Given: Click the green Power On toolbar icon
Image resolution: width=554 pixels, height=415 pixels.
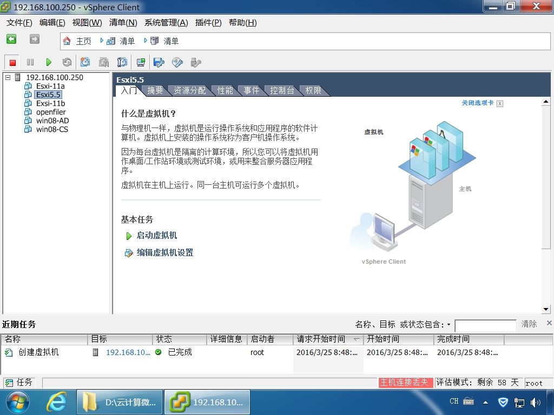Looking at the screenshot, I should 49,63.
